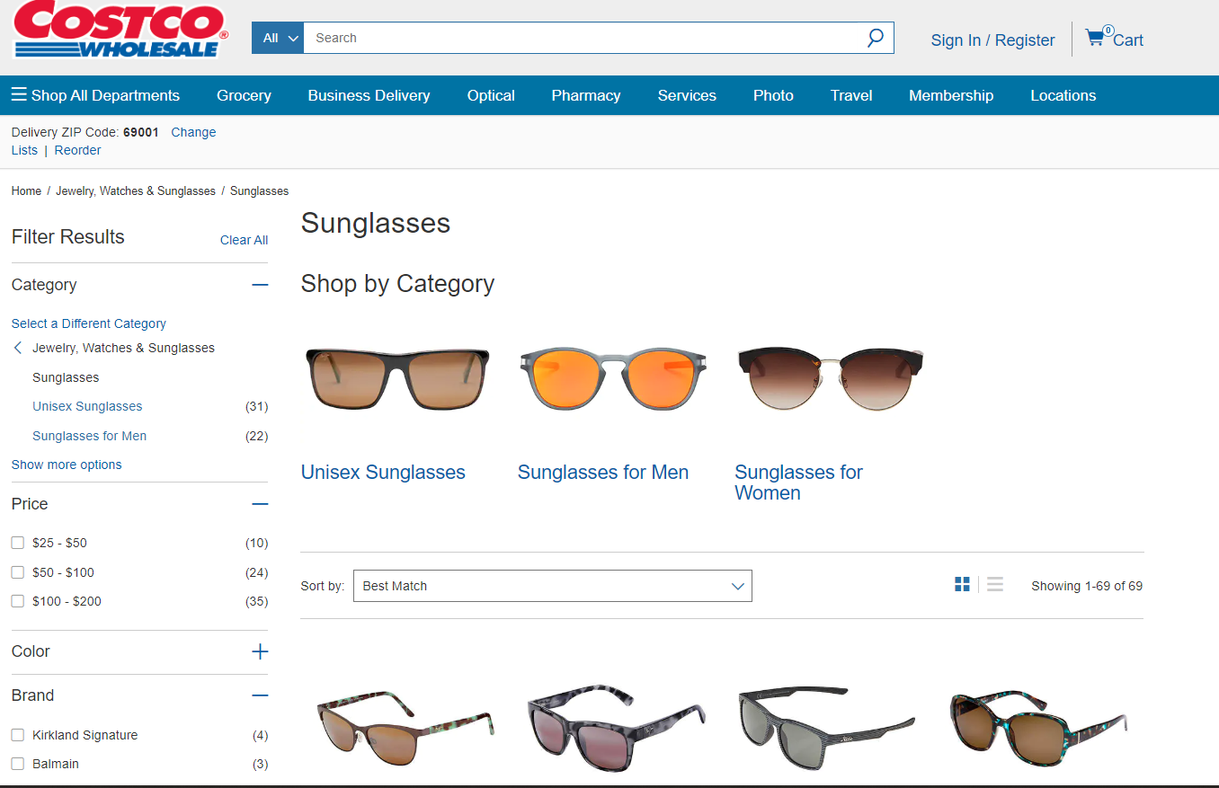The width and height of the screenshot is (1219, 788).
Task: Expand the Color filter section
Action: pos(260,651)
